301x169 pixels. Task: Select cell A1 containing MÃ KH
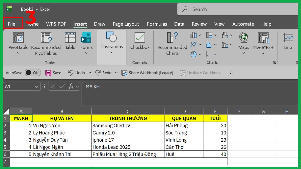click(21, 118)
